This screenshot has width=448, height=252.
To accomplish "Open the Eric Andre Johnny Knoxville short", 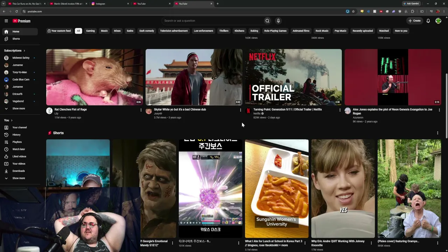I will [x=343, y=189].
